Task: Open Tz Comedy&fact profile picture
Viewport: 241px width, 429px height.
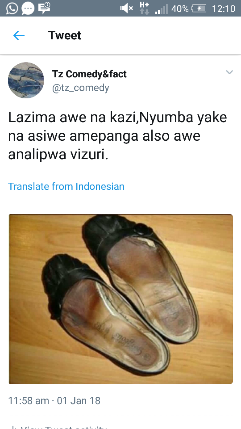Action: tap(26, 80)
